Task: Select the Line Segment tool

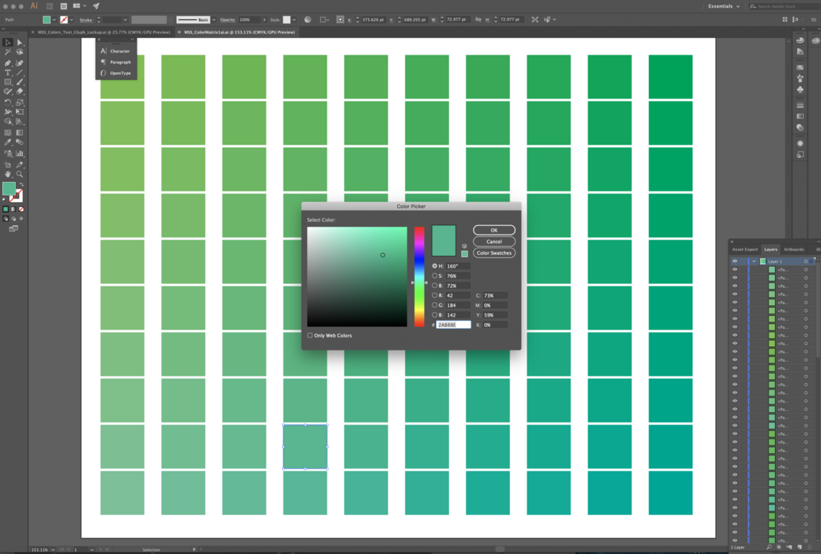Action: (x=20, y=73)
